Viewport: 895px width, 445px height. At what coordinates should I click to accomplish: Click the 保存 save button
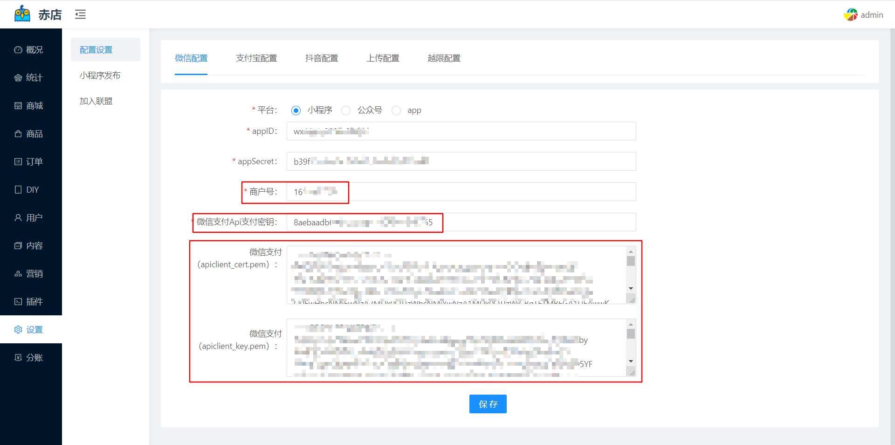(488, 404)
